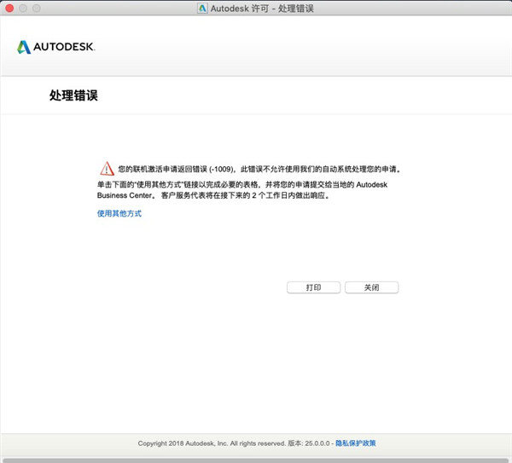
Task: Click the AUTODESK wordmark text in header
Action: (64, 47)
